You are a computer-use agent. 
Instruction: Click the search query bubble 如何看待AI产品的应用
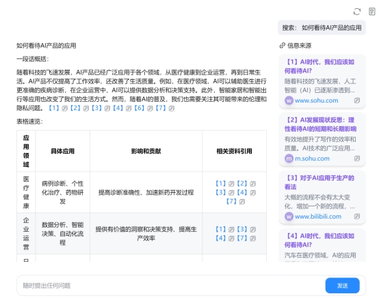coord(322,28)
